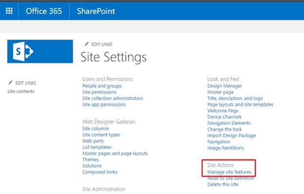Open List templates gallery
The width and height of the screenshot is (304, 194).
point(97,147)
